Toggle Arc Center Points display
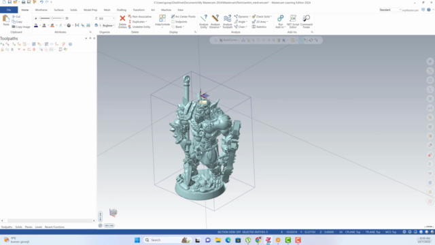 coord(183,16)
